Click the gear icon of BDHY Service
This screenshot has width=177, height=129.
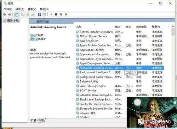[78, 91]
